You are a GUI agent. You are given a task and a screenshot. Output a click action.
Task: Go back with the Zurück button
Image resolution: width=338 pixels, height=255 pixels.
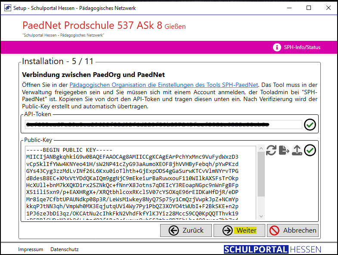click(x=186, y=230)
